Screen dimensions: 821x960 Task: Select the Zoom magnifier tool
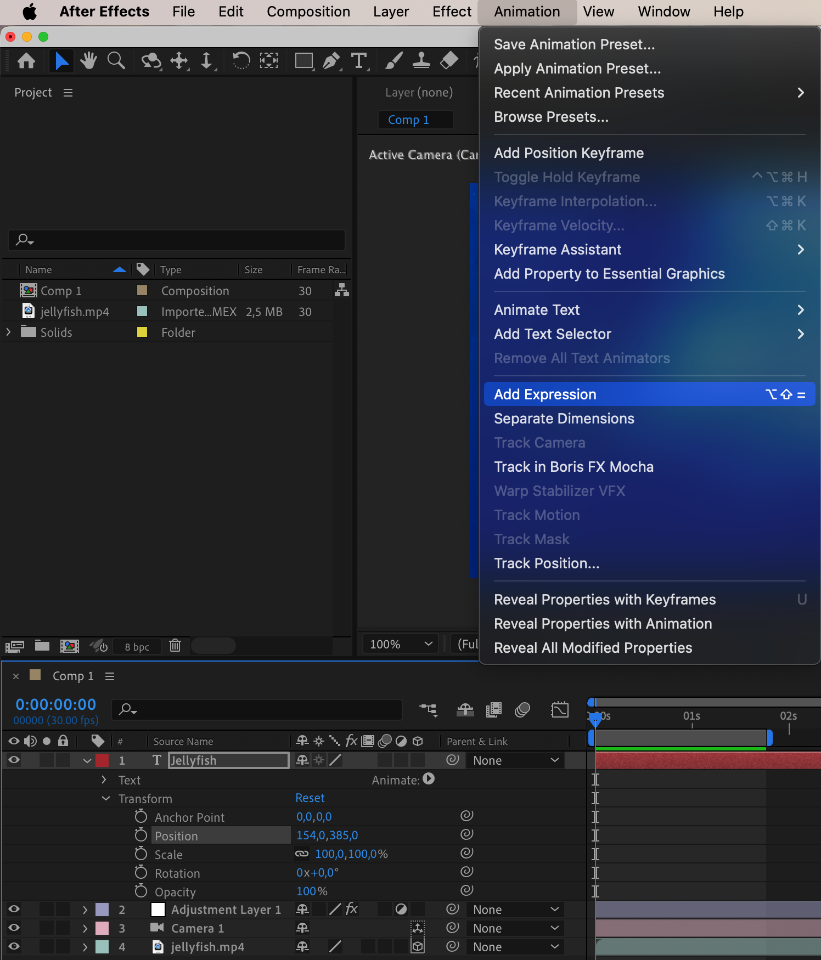[x=116, y=61]
